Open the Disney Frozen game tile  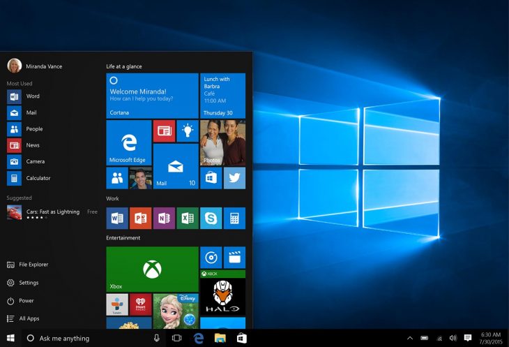pos(176,311)
